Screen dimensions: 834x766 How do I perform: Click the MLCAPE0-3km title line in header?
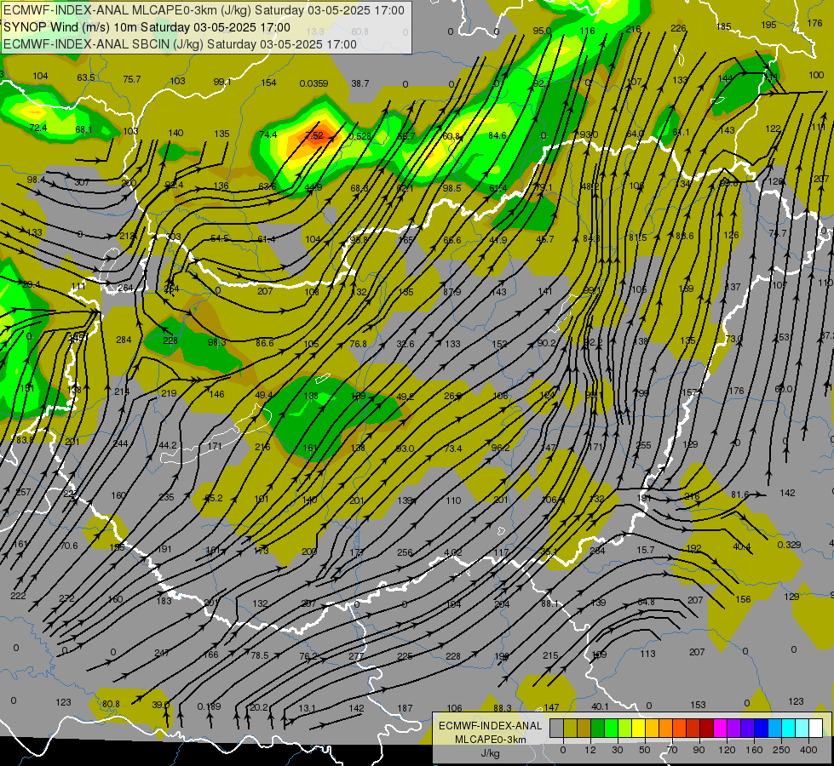coord(204,10)
